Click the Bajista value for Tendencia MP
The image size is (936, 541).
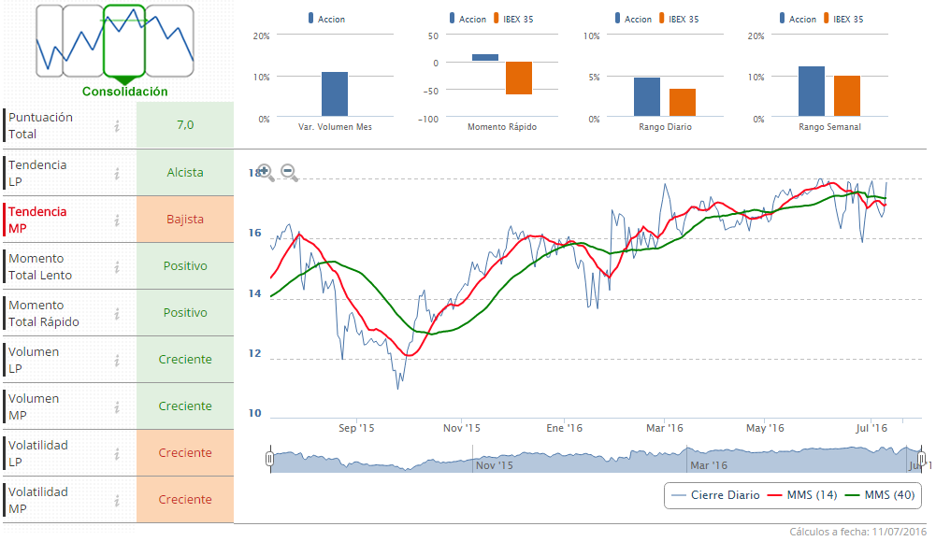pos(185,220)
